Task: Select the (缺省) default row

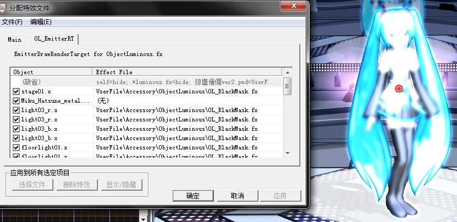Action: 147,82
